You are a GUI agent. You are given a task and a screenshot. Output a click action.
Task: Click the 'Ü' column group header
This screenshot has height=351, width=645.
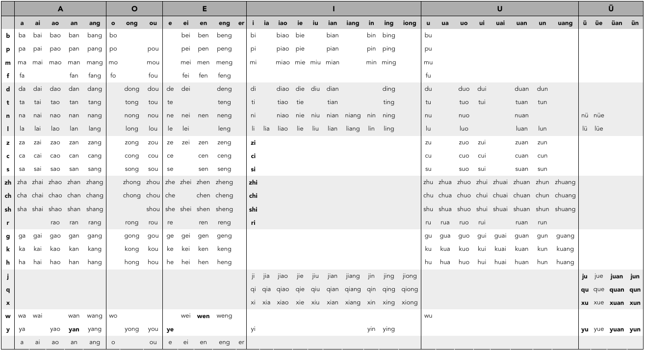[611, 8]
